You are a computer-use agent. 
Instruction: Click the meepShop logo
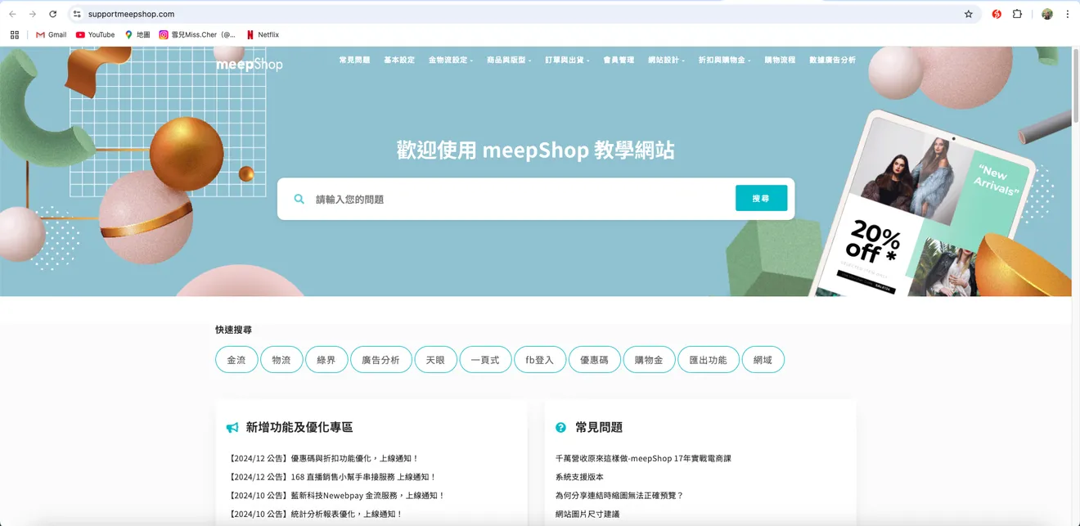tap(249, 64)
